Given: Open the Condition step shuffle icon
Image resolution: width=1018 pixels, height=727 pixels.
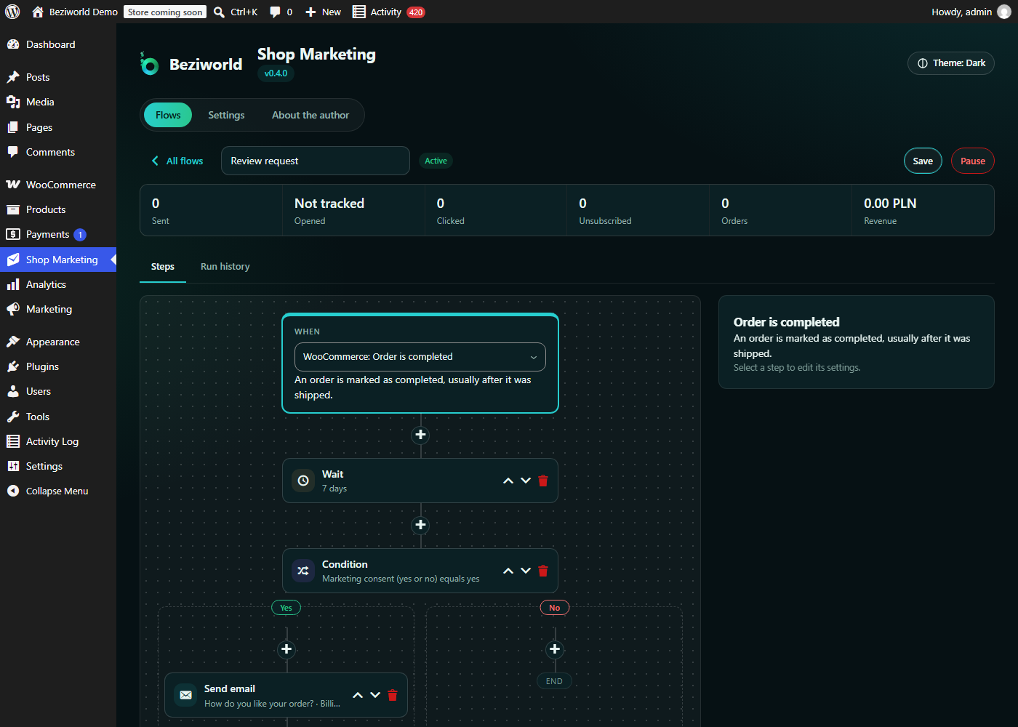Looking at the screenshot, I should click(303, 571).
